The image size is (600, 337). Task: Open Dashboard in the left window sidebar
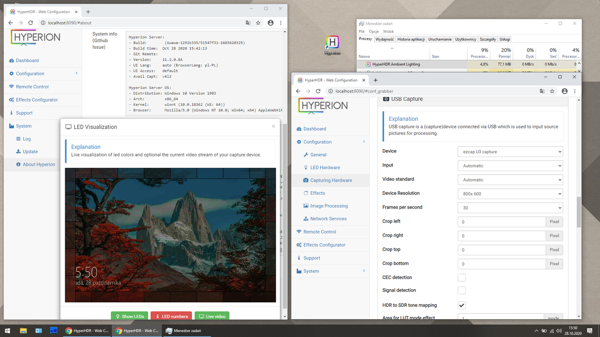[x=27, y=60]
